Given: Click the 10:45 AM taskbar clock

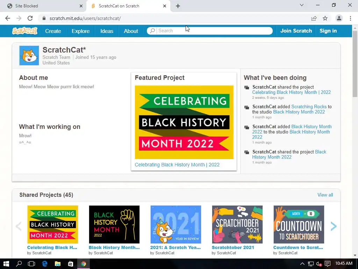Looking at the screenshot, I should tap(344, 263).
